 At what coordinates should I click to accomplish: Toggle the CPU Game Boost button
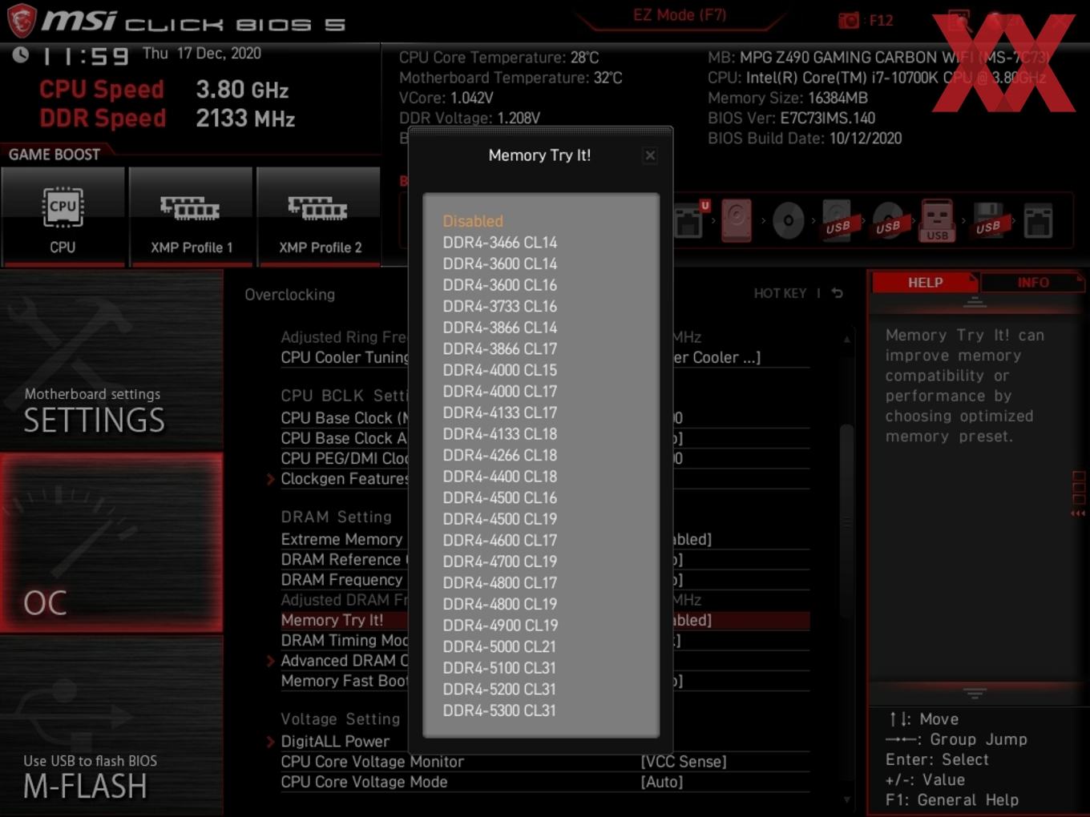click(x=63, y=216)
